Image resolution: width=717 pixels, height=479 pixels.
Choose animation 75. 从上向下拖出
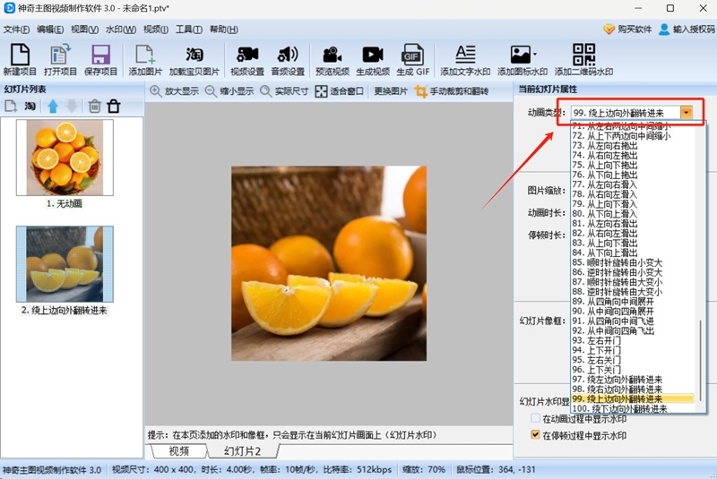[604, 165]
